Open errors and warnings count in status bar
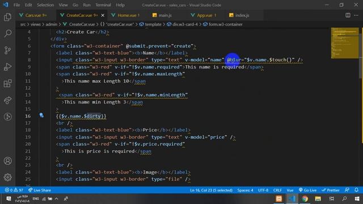 [x=14, y=190]
